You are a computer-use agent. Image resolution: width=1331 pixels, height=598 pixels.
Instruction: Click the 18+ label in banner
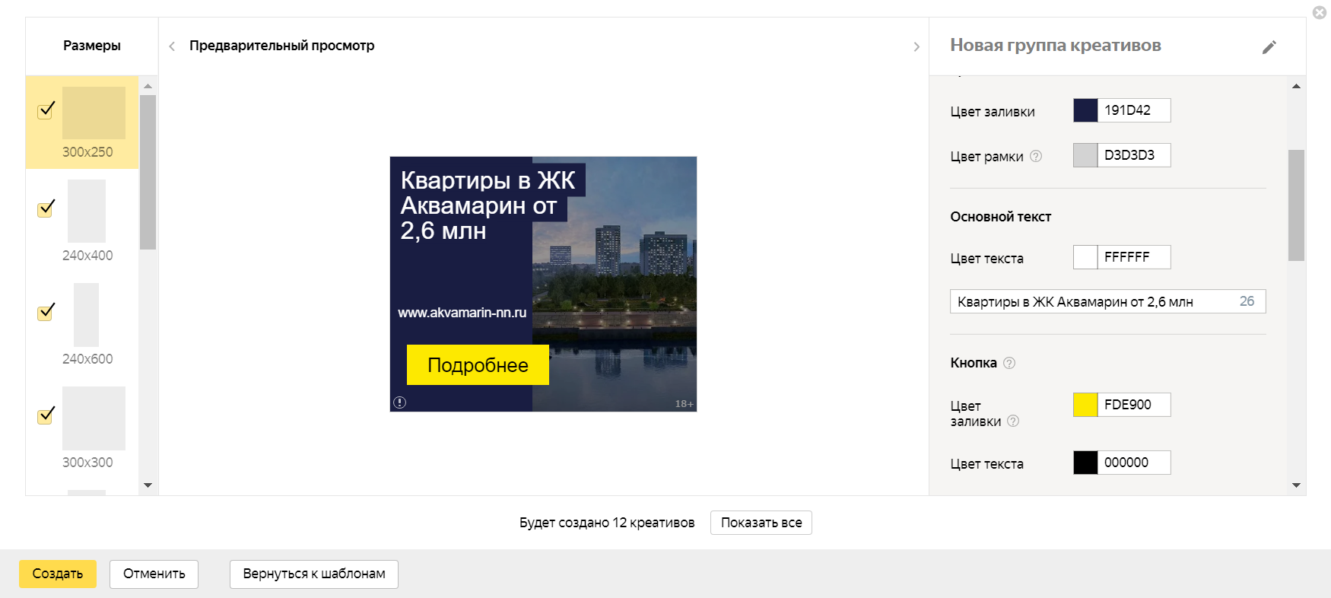pyautogui.click(x=684, y=404)
